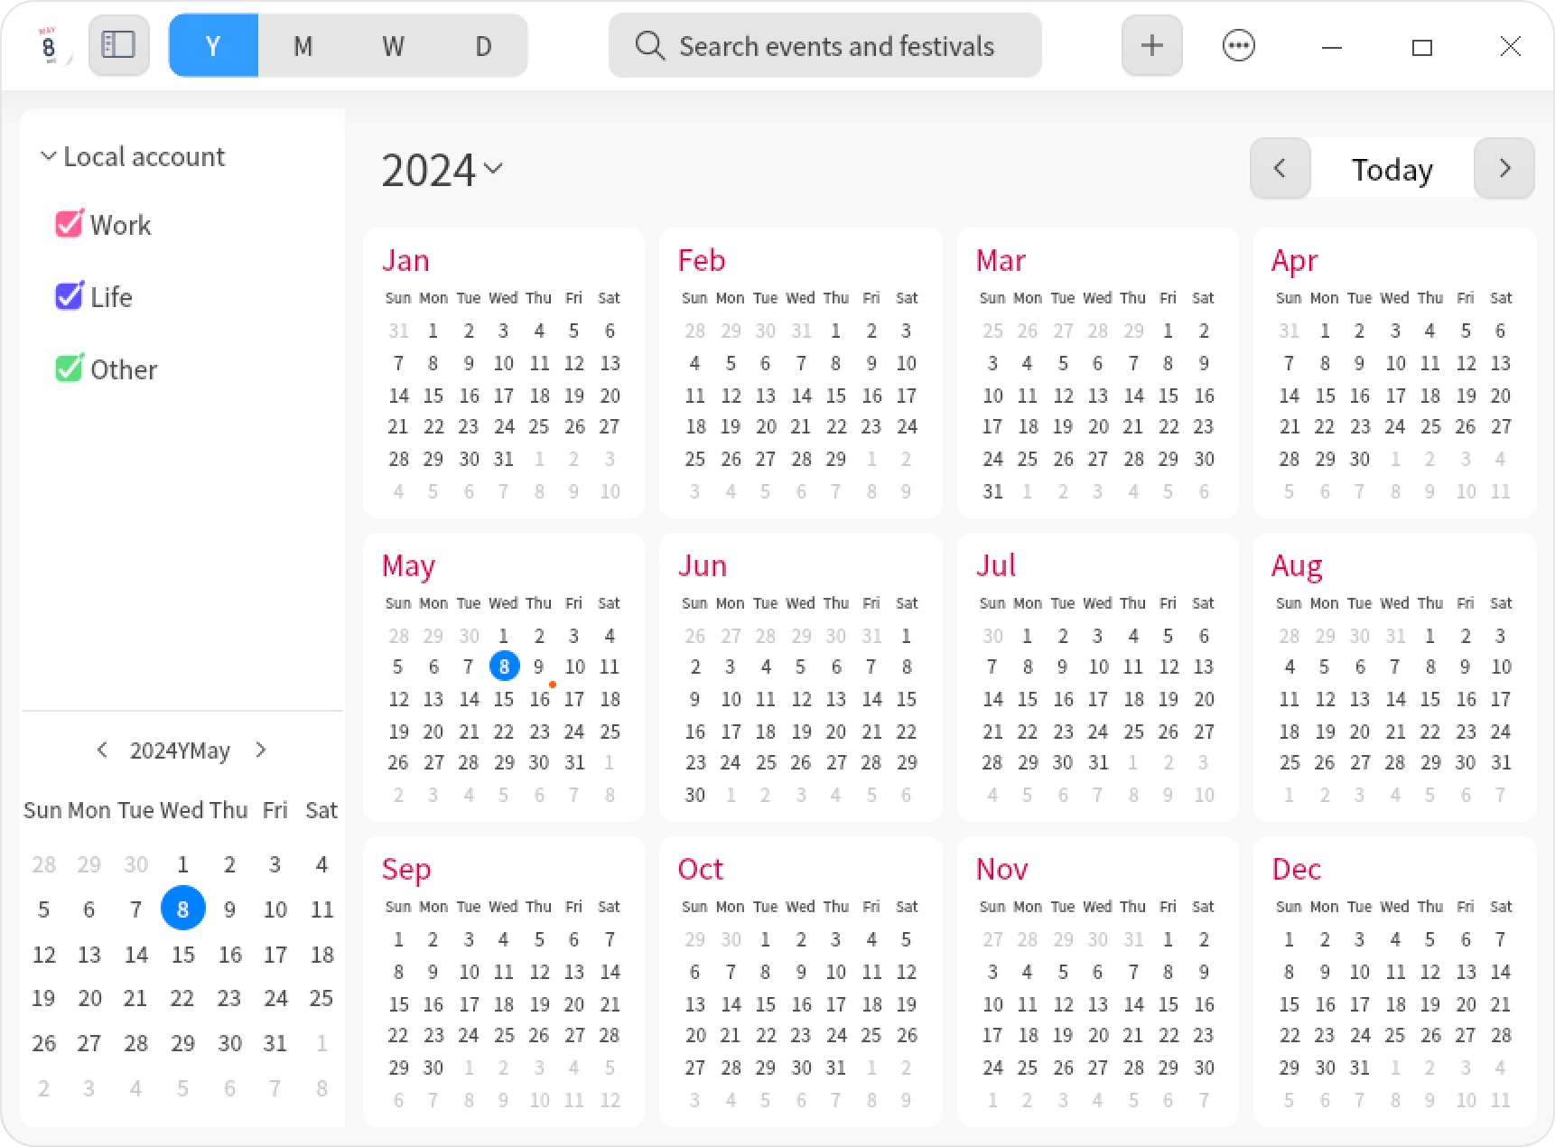
Task: Switch to Month view tab
Action: pos(303,45)
